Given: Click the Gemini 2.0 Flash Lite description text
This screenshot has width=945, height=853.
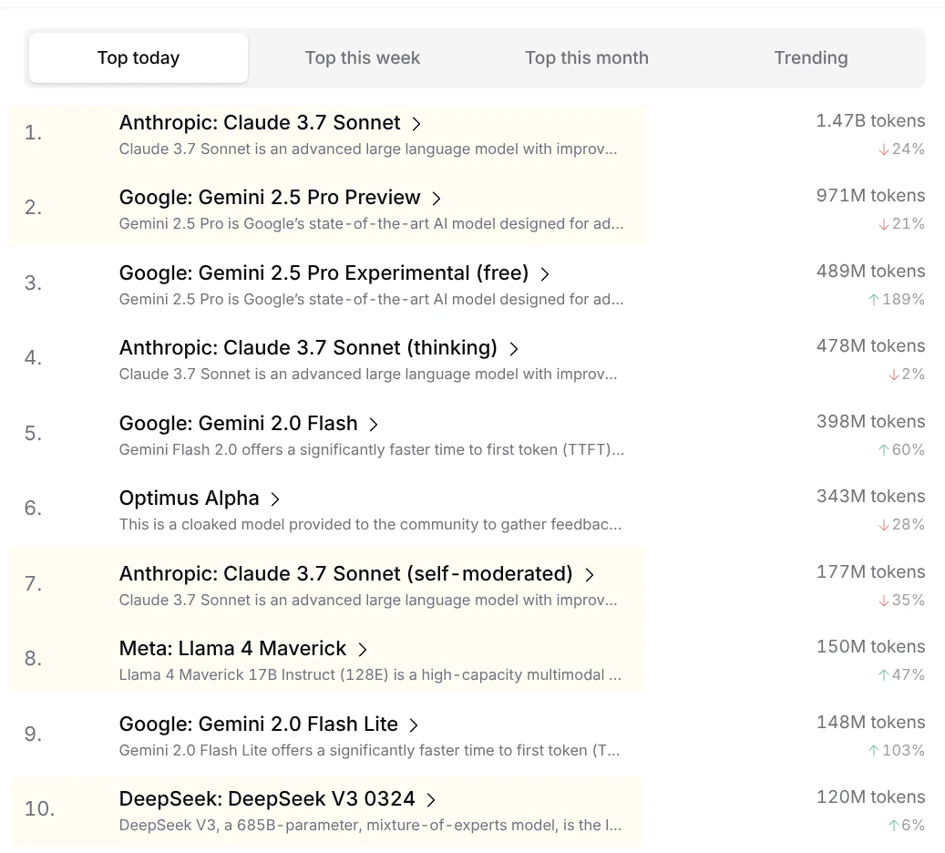Looking at the screenshot, I should click(369, 751).
